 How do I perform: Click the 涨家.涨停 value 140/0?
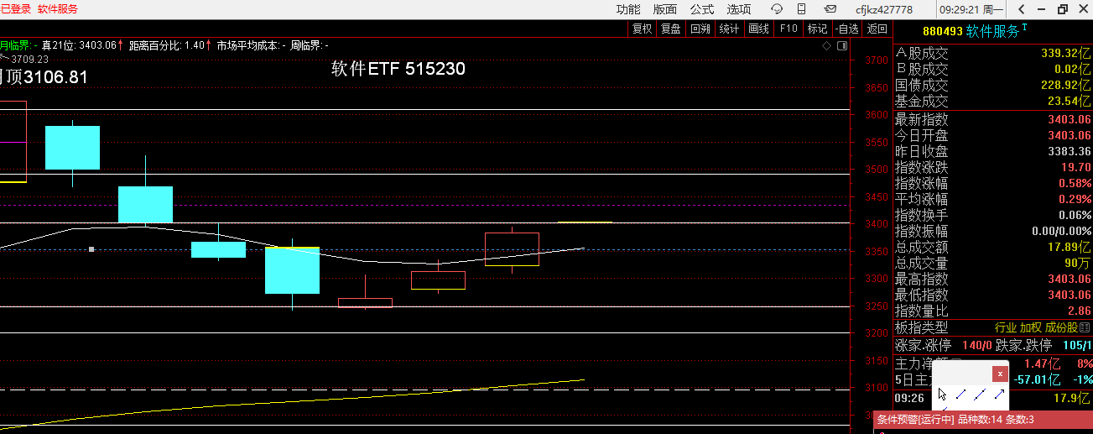pyautogui.click(x=977, y=345)
